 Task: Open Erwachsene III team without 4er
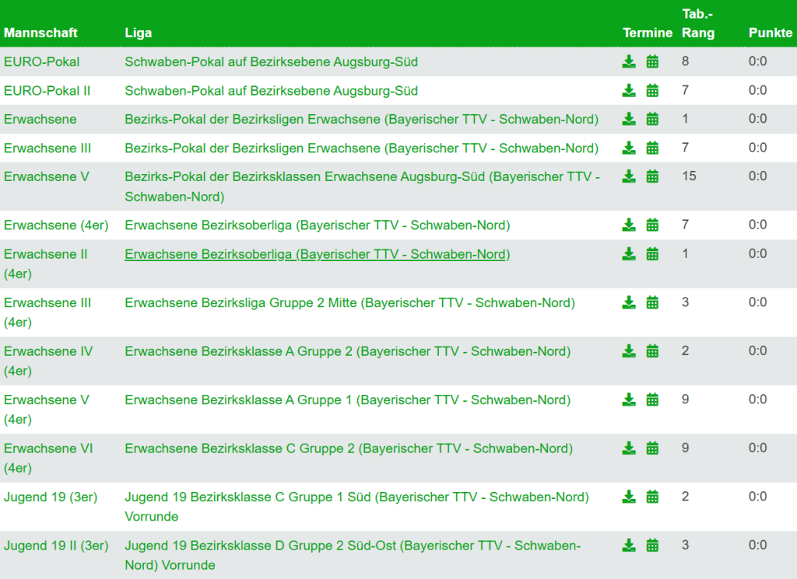[x=47, y=148]
